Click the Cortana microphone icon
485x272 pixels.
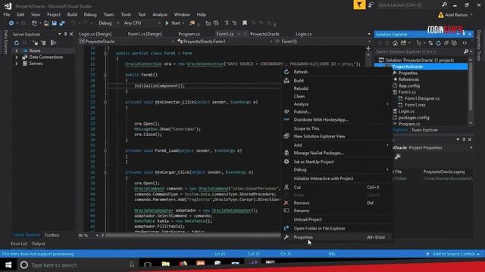132,264
